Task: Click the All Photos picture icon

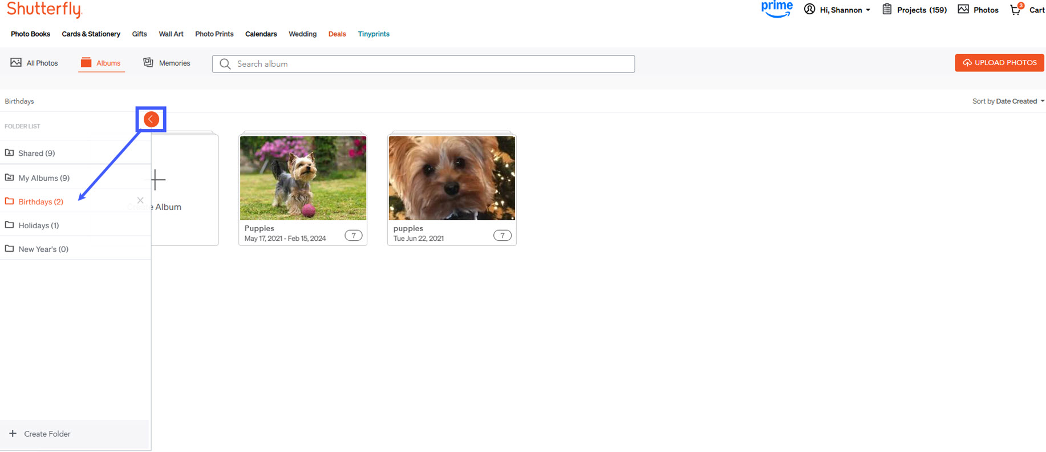Action: tap(16, 62)
